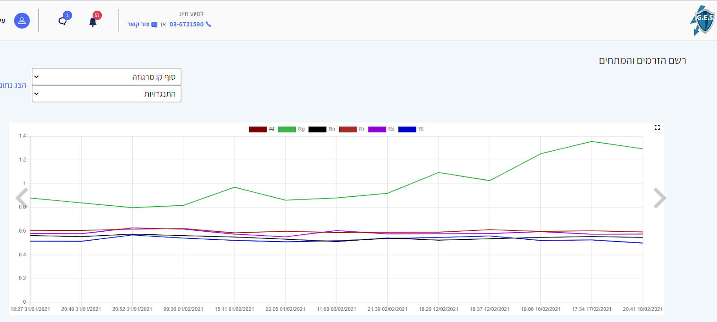Click the G.E.S shield logo

coord(703,21)
